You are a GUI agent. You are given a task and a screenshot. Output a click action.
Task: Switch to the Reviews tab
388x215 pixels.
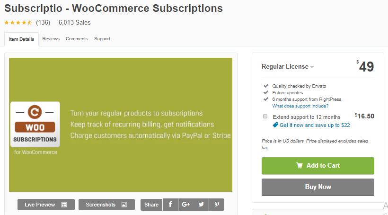pyautogui.click(x=51, y=39)
